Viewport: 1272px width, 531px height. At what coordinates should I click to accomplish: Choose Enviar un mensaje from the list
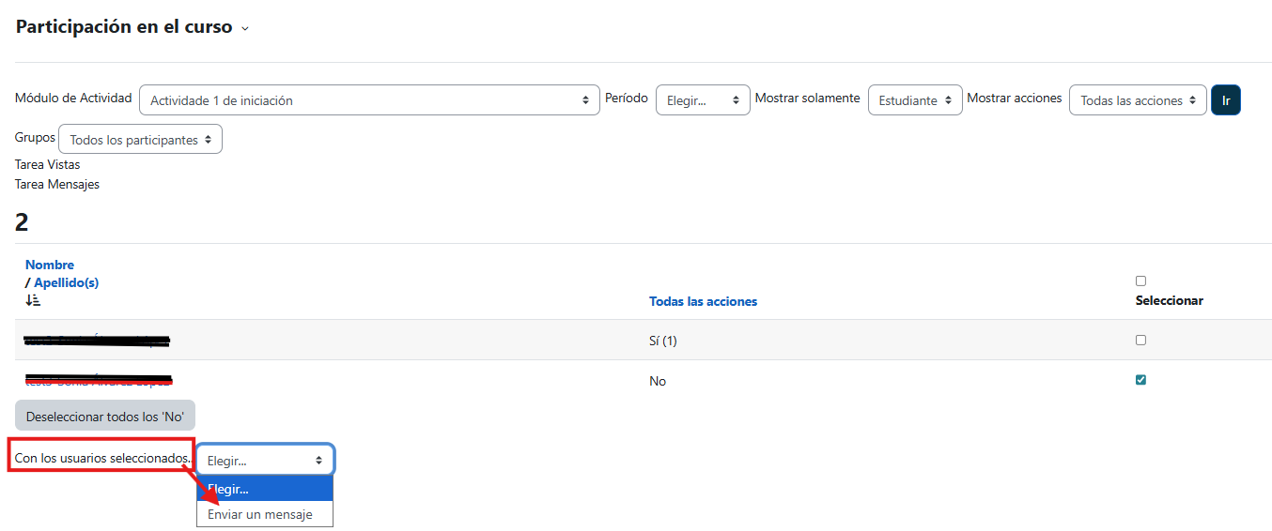(260, 514)
